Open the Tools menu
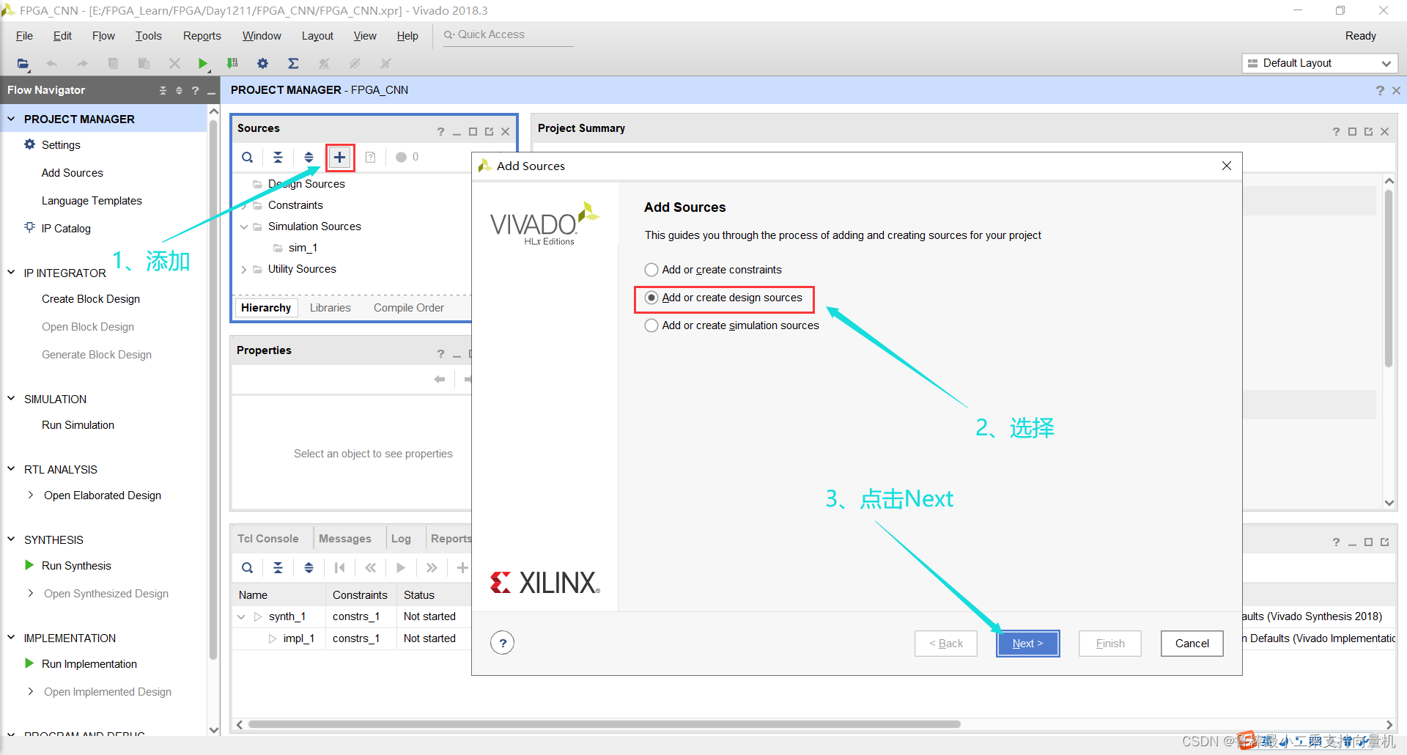The image size is (1407, 755). (148, 36)
